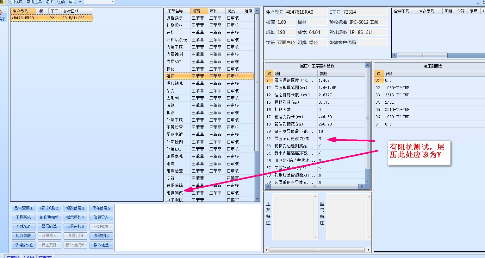Open the 常用工具 menu
485x258 pixels.
click(x=34, y=2)
